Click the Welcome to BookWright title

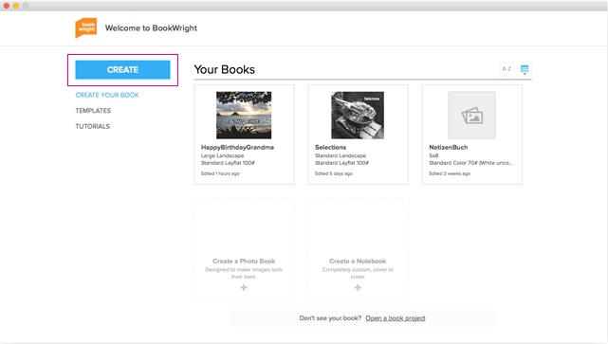click(151, 27)
